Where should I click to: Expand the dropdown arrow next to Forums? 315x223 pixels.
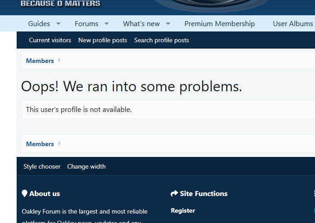[x=107, y=24]
